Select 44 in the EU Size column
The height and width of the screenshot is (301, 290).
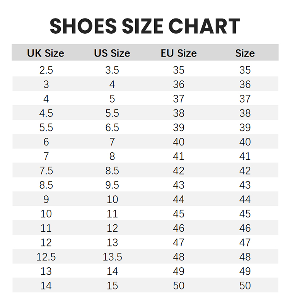pos(179,199)
